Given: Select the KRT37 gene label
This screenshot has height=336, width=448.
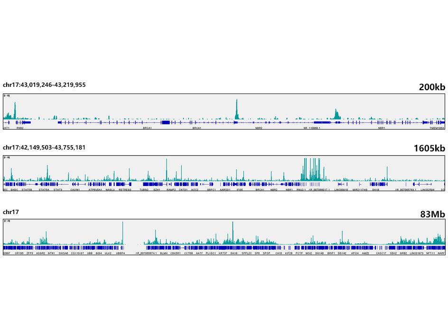Looking at the screenshot, I should coord(223,253).
